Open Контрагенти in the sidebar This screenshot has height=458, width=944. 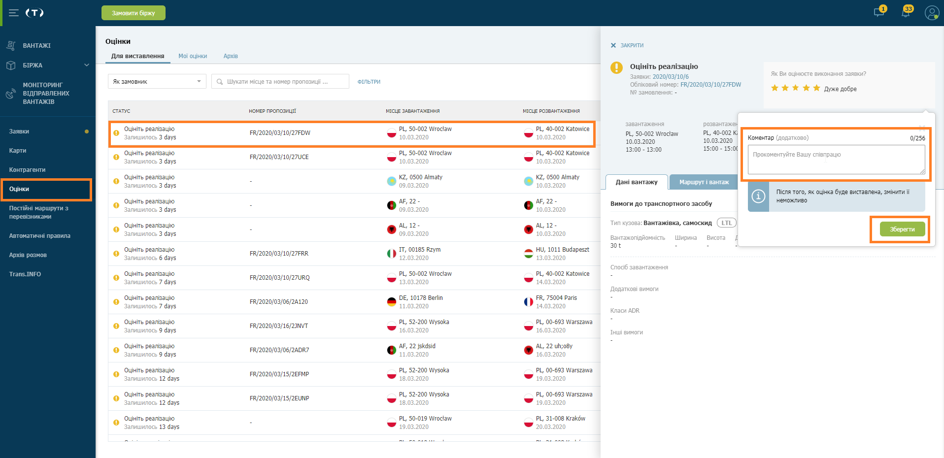click(x=27, y=170)
